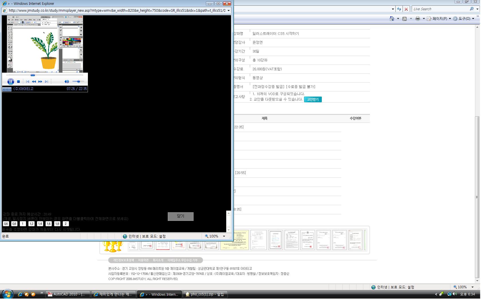Click the volume icon in system tray
Viewport: 481px width, 300px height.
click(x=455, y=294)
